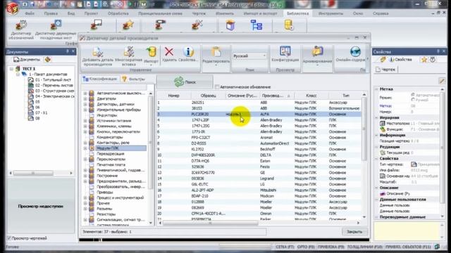This screenshot has height=253, width=451.
Task: Open the Русский language dropdown
Action: [249, 56]
